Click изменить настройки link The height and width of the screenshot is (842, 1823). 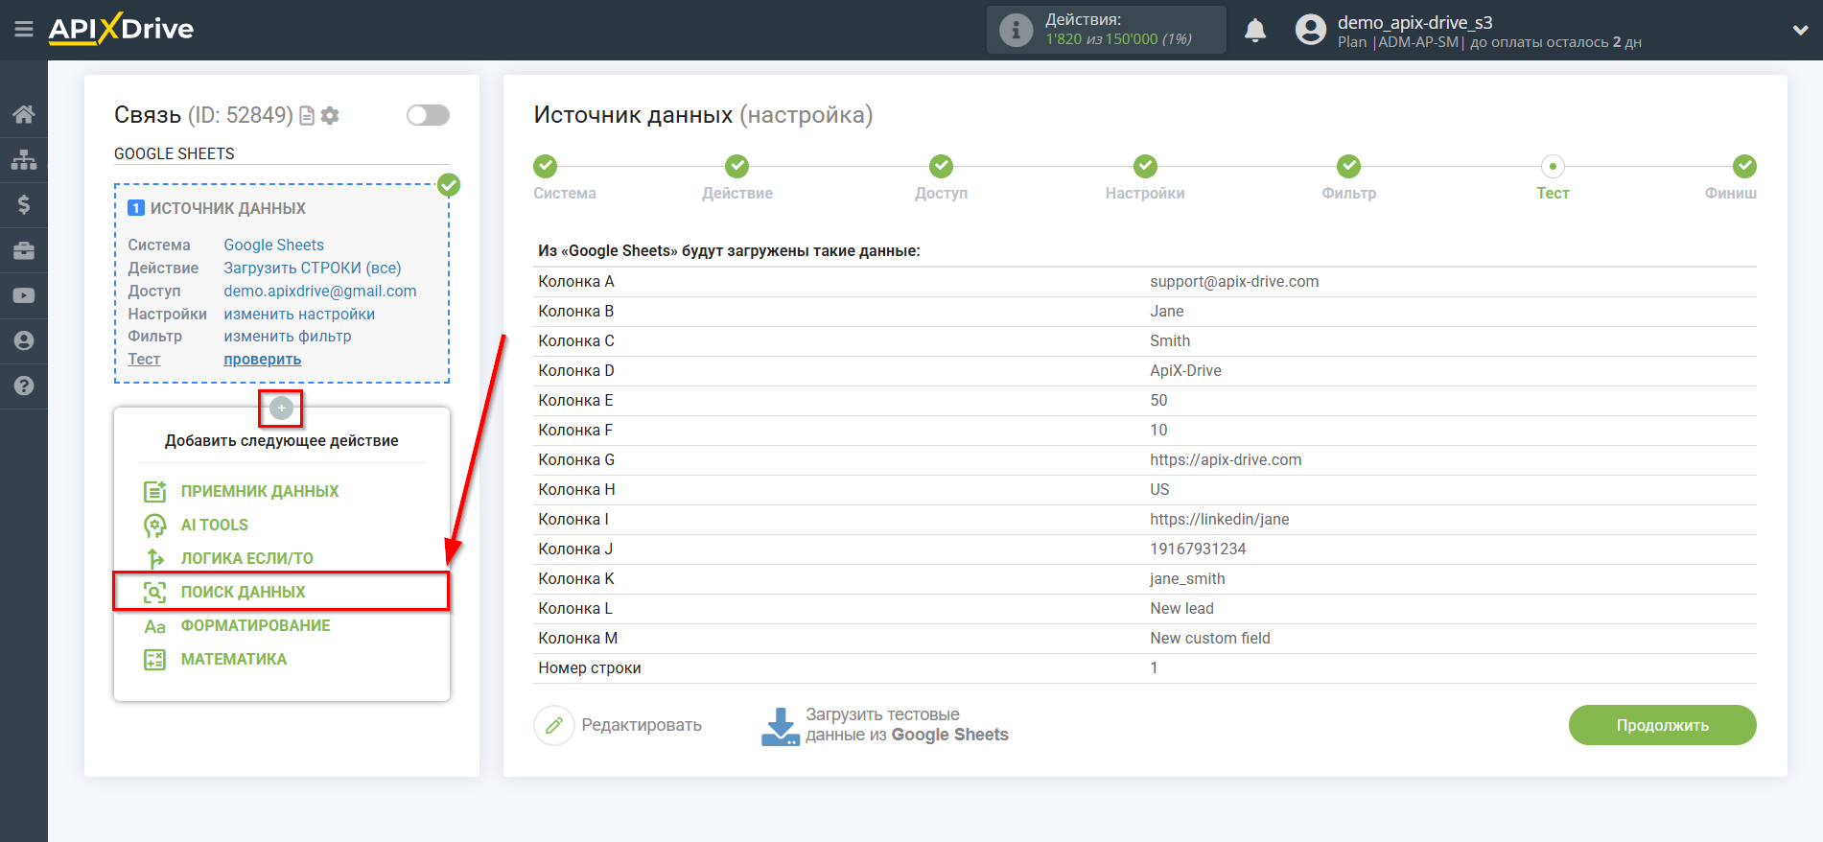click(x=299, y=314)
